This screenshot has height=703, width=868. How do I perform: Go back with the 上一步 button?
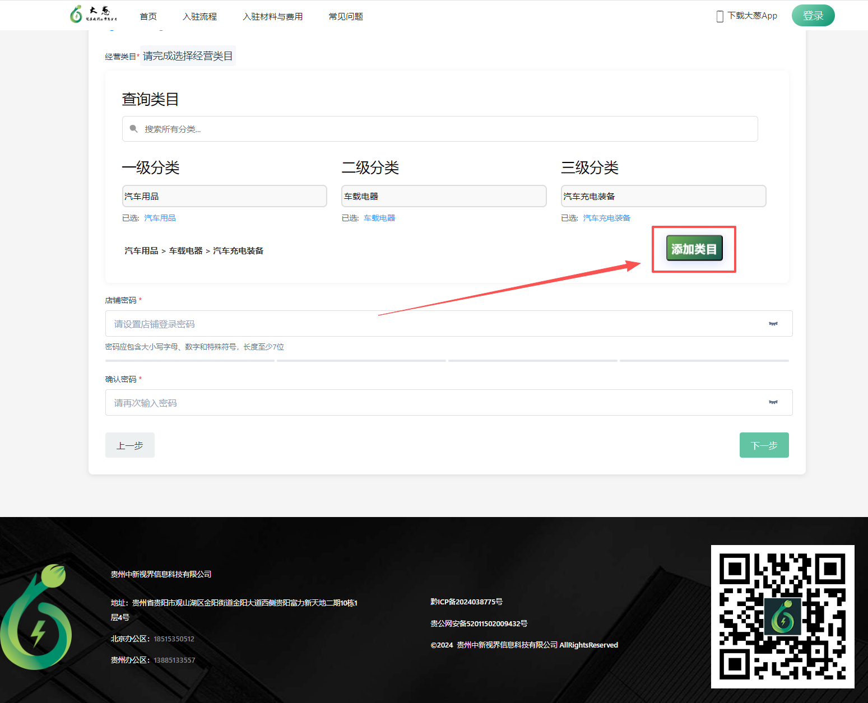pos(129,445)
